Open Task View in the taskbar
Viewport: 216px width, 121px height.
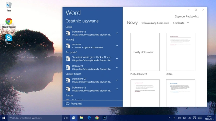(66, 118)
